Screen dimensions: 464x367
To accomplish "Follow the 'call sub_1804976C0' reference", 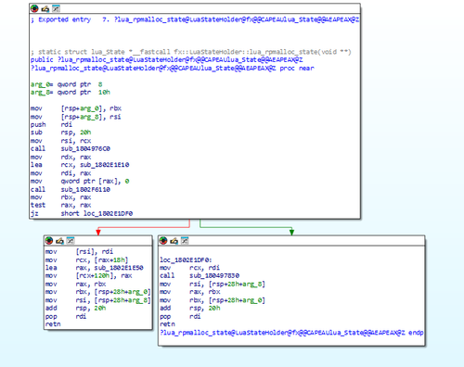I will click(85, 148).
